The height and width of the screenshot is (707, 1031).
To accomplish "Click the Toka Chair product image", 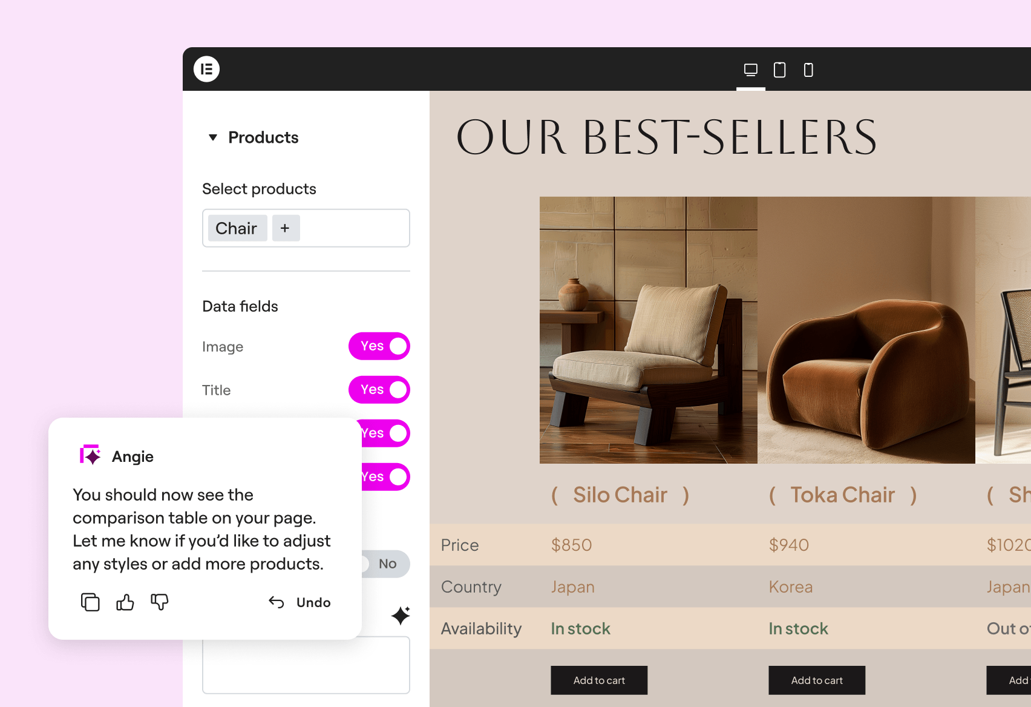I will pyautogui.click(x=866, y=330).
